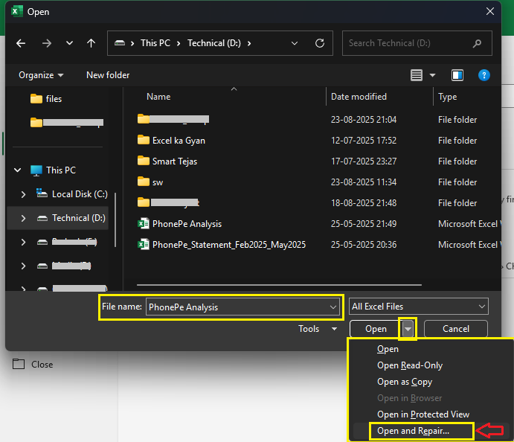The width and height of the screenshot is (514, 442).
Task: Select the Smart Tejas folder
Action: click(174, 161)
